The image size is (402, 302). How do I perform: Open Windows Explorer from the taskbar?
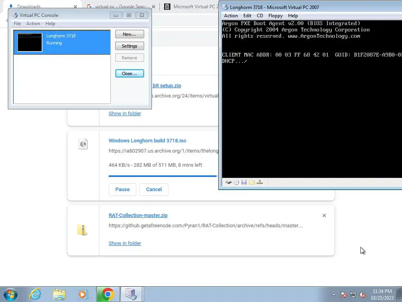[59, 295]
